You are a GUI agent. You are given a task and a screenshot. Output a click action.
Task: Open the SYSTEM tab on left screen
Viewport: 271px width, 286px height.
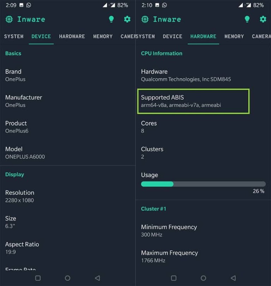pyautogui.click(x=14, y=36)
